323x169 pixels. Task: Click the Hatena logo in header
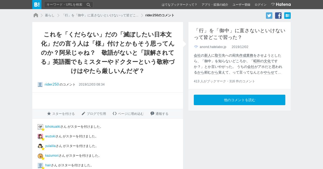(x=281, y=4)
